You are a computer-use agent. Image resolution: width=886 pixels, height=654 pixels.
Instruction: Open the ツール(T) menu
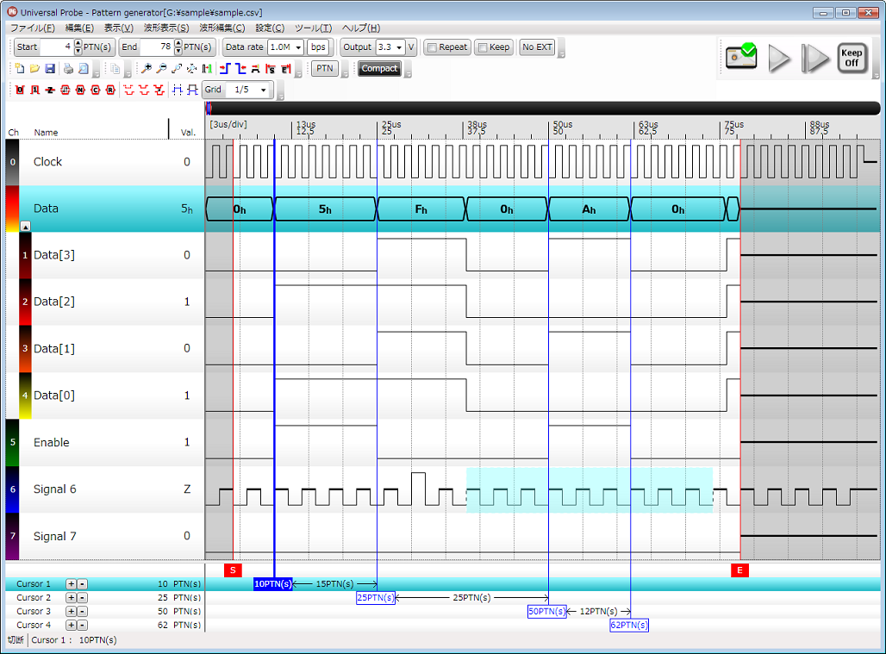click(313, 28)
